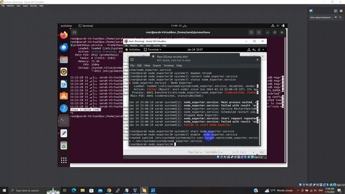Click new tab icon in client terminal header
345x194 pixels.
(x=132, y=60)
